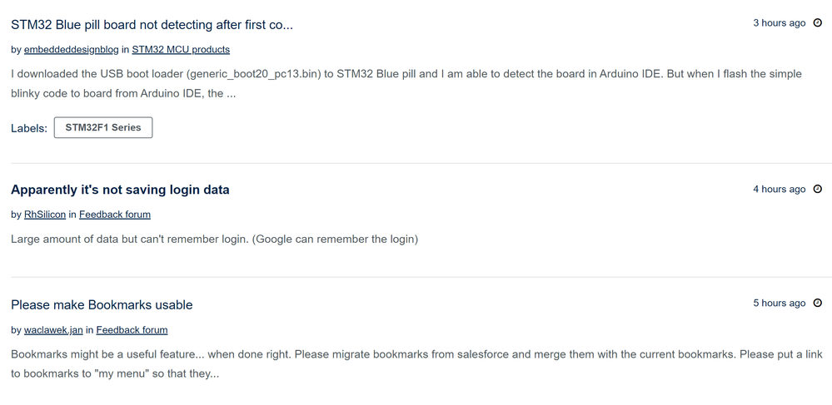View RhSilicon user profile
Viewport: 832px width, 405px height.
point(45,215)
